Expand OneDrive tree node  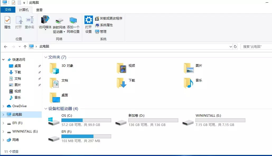[x=3, y=106]
